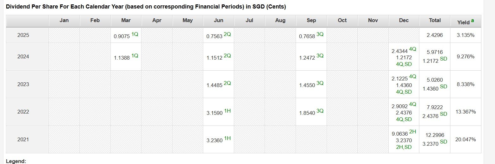This screenshot has height=164, width=495.
Task: Click the green 'a' footnote beside Yield
Action: click(x=473, y=20)
